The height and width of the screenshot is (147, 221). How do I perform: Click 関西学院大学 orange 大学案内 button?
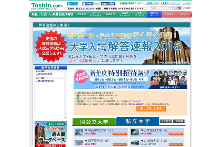[x=120, y=134]
